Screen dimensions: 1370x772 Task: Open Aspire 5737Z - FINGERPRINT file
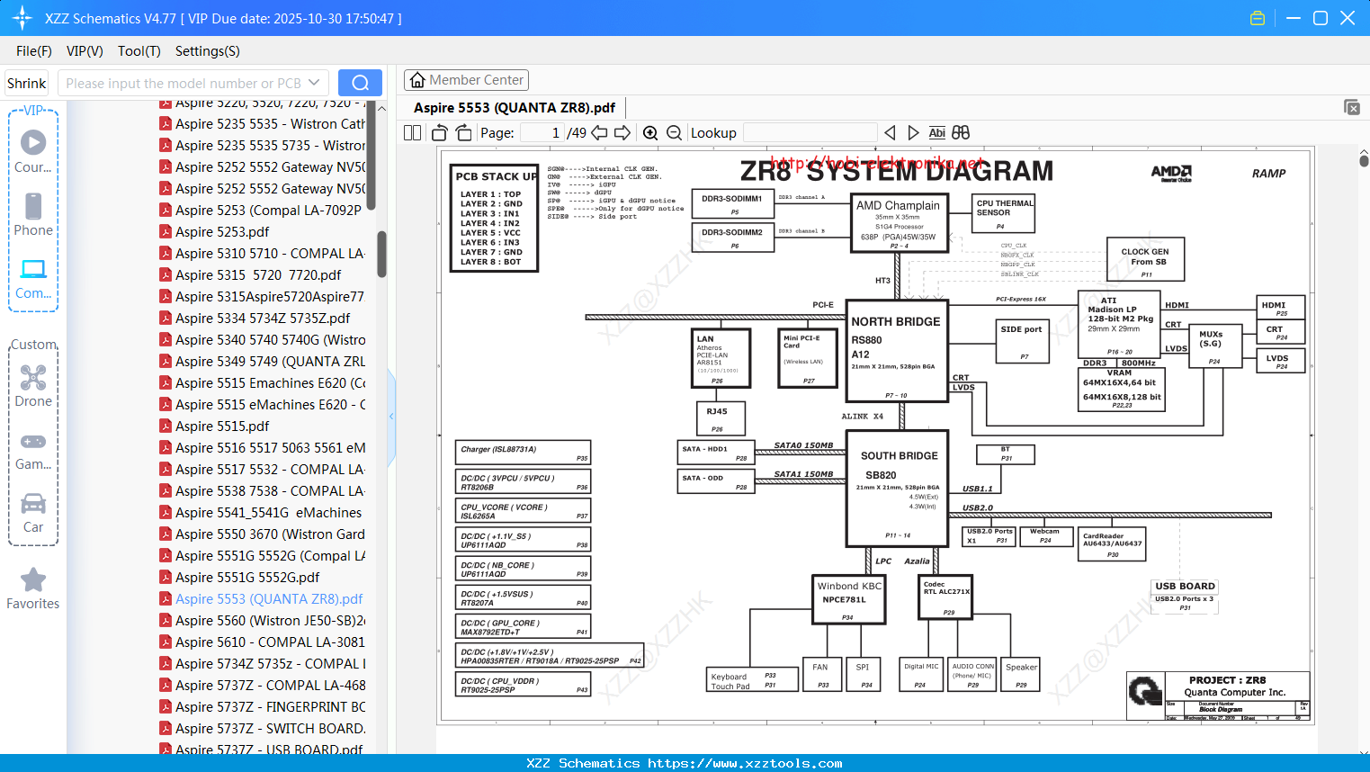click(263, 707)
